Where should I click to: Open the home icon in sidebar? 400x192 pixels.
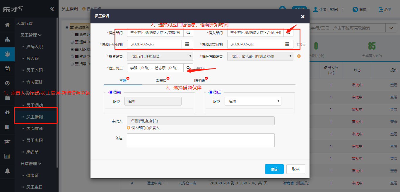pyautogui.click(x=7, y=25)
